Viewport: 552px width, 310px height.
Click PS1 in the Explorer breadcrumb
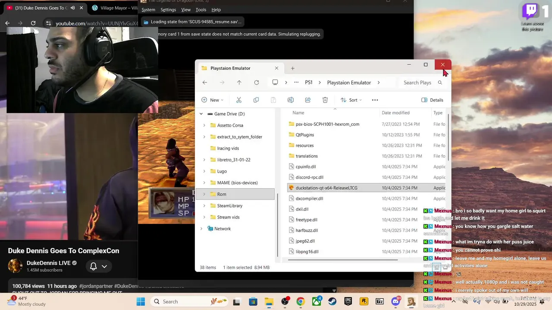[309, 82]
